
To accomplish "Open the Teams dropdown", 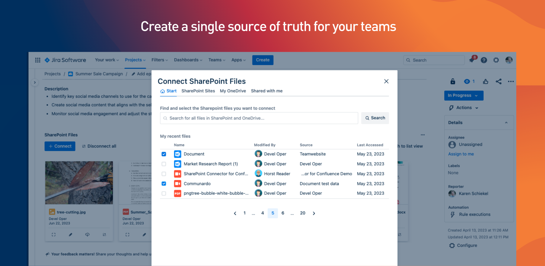I will [x=217, y=60].
